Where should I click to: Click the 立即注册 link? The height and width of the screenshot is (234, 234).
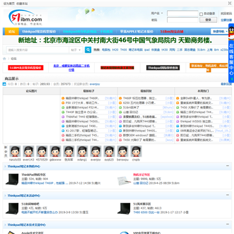(226, 20)
